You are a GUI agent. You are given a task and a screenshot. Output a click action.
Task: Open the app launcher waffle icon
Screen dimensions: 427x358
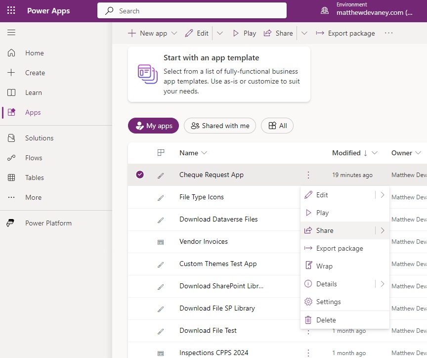[11, 10]
